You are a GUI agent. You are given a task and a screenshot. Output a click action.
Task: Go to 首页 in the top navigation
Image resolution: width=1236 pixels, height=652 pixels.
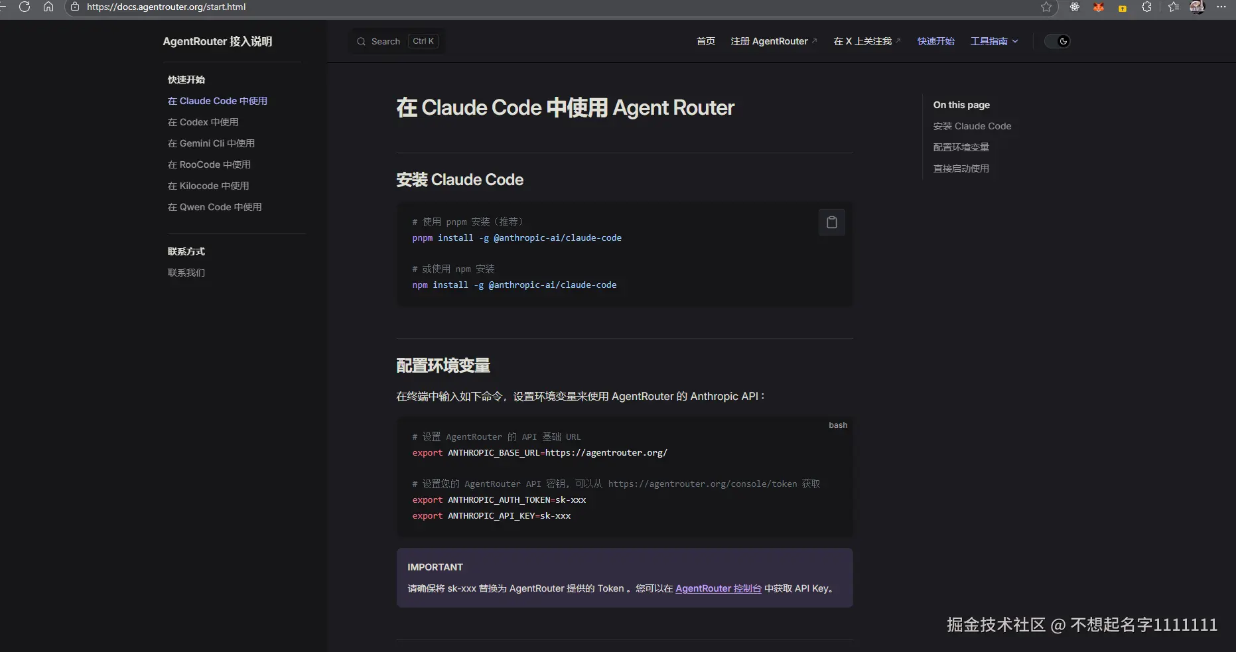(x=706, y=41)
